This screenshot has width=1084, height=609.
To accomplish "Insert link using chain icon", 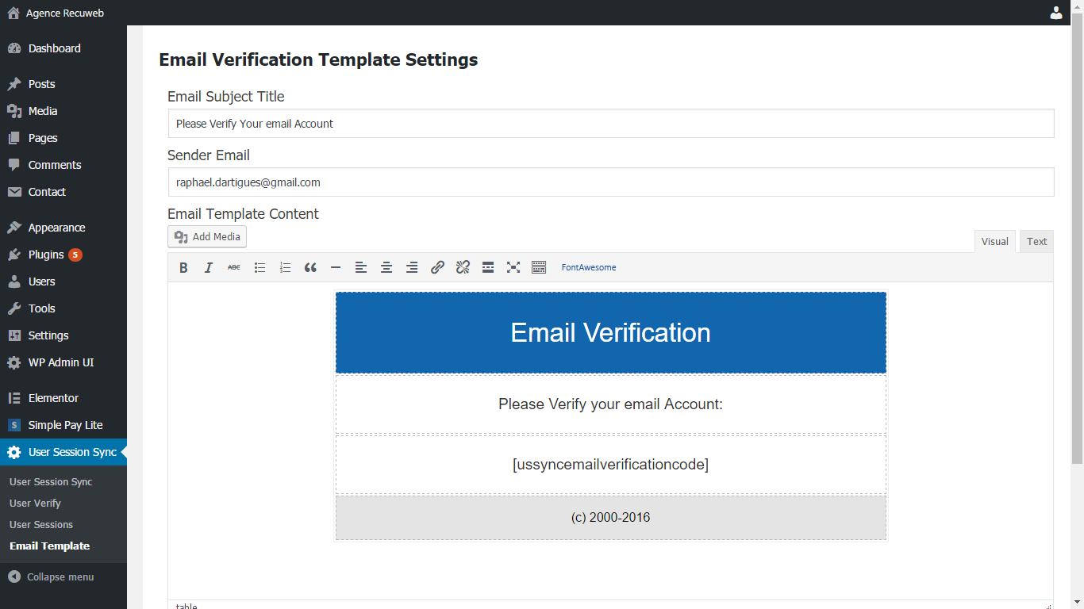I will [x=437, y=268].
